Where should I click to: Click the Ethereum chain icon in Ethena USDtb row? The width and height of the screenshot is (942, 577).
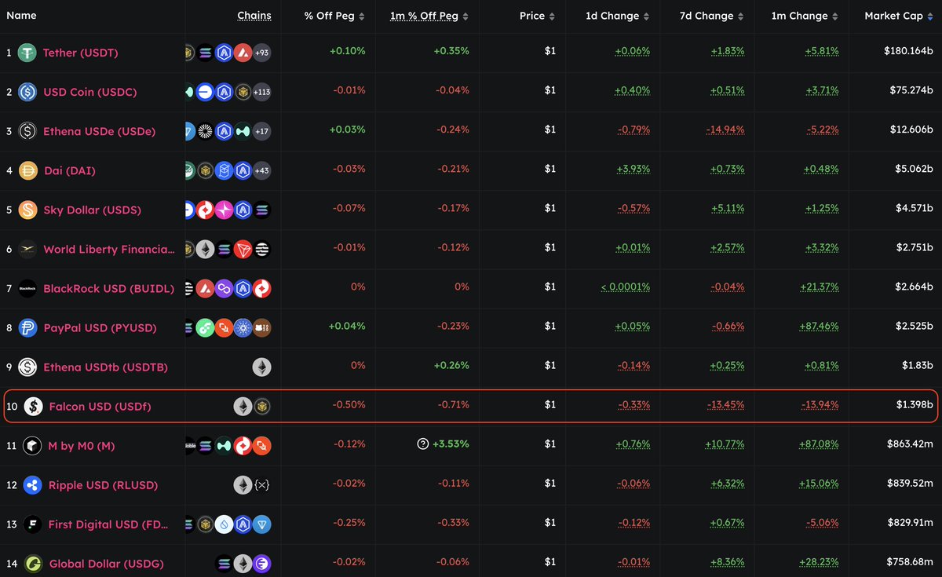coord(261,367)
